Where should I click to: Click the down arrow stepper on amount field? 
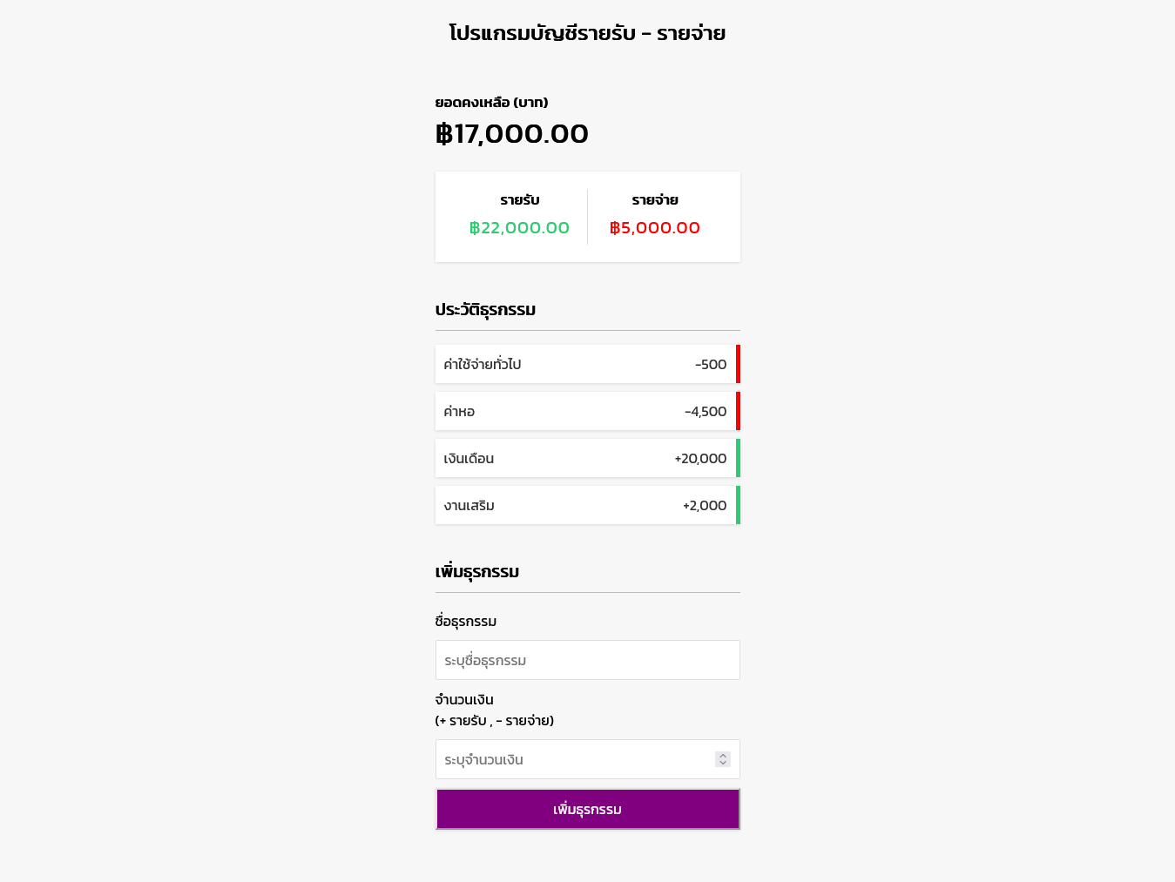(x=722, y=764)
